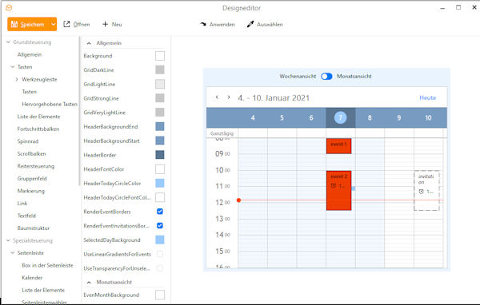Open the GridVeryLightLine color swatch
Screen dimensions: 480x305
click(x=160, y=113)
